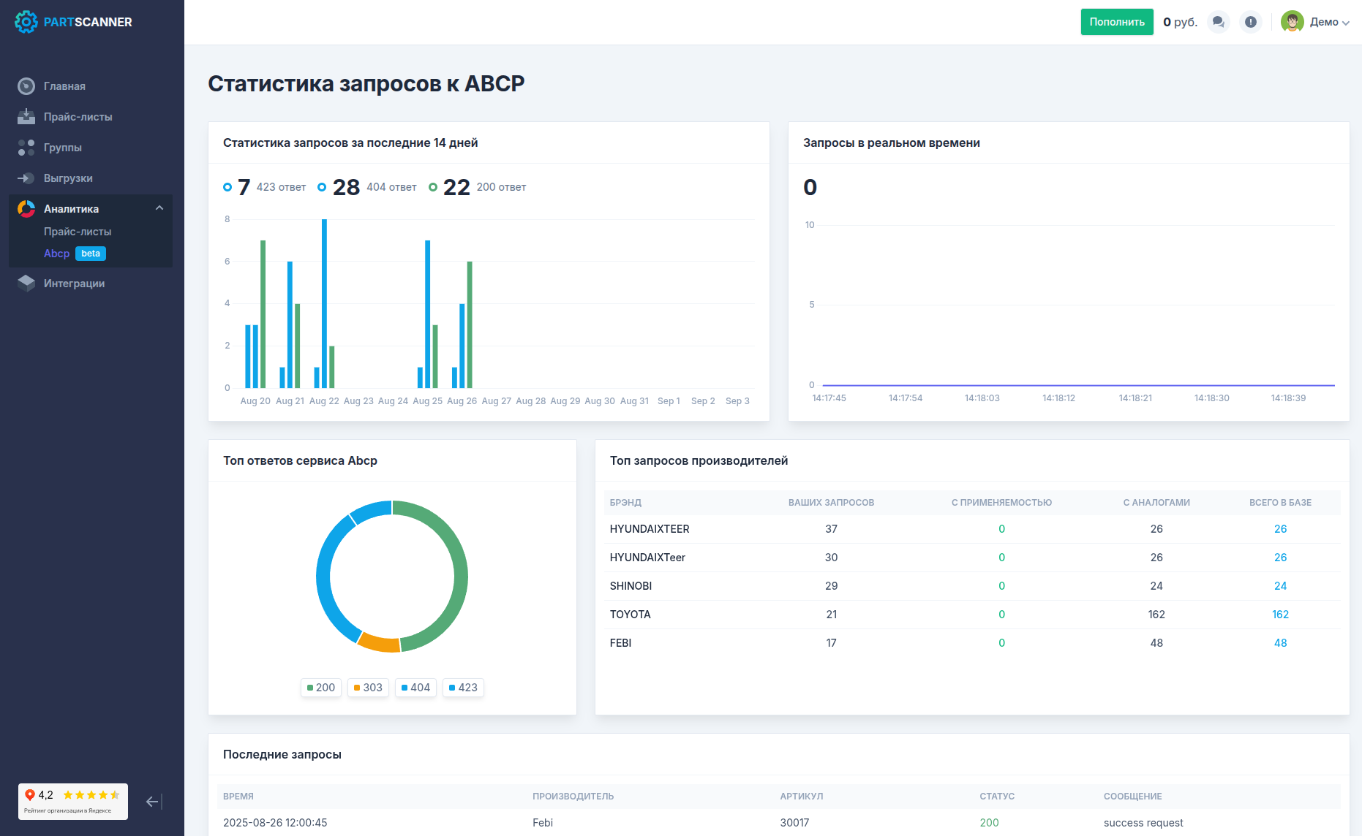Open the 24 link for SHINOBI row
The image size is (1362, 836).
tap(1280, 586)
